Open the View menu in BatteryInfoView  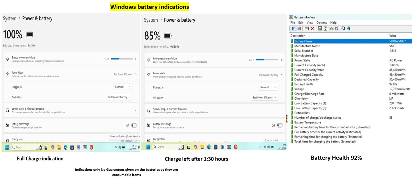point(310,23)
